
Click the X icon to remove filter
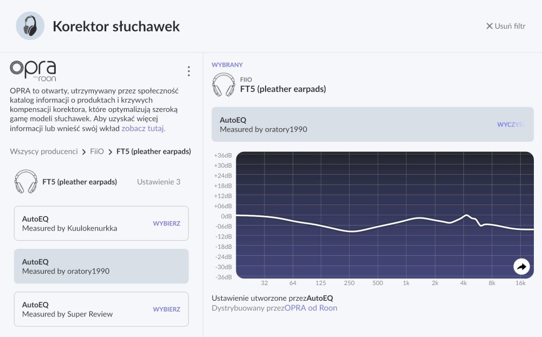(x=489, y=26)
